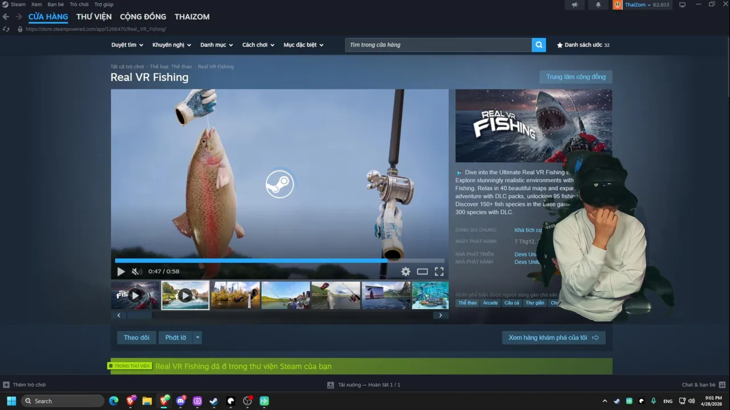Expand the Khuyến nghị dropdown menu
Screen dimensions: 730x410
pos(172,45)
